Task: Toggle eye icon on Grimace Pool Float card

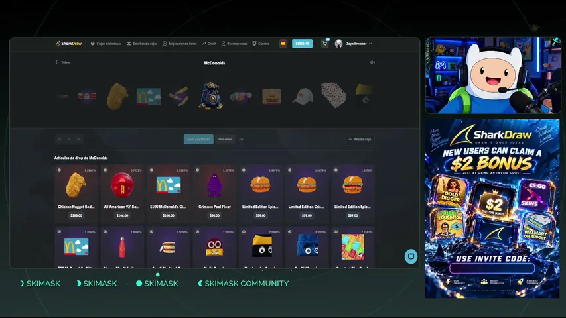Action: [x=198, y=170]
